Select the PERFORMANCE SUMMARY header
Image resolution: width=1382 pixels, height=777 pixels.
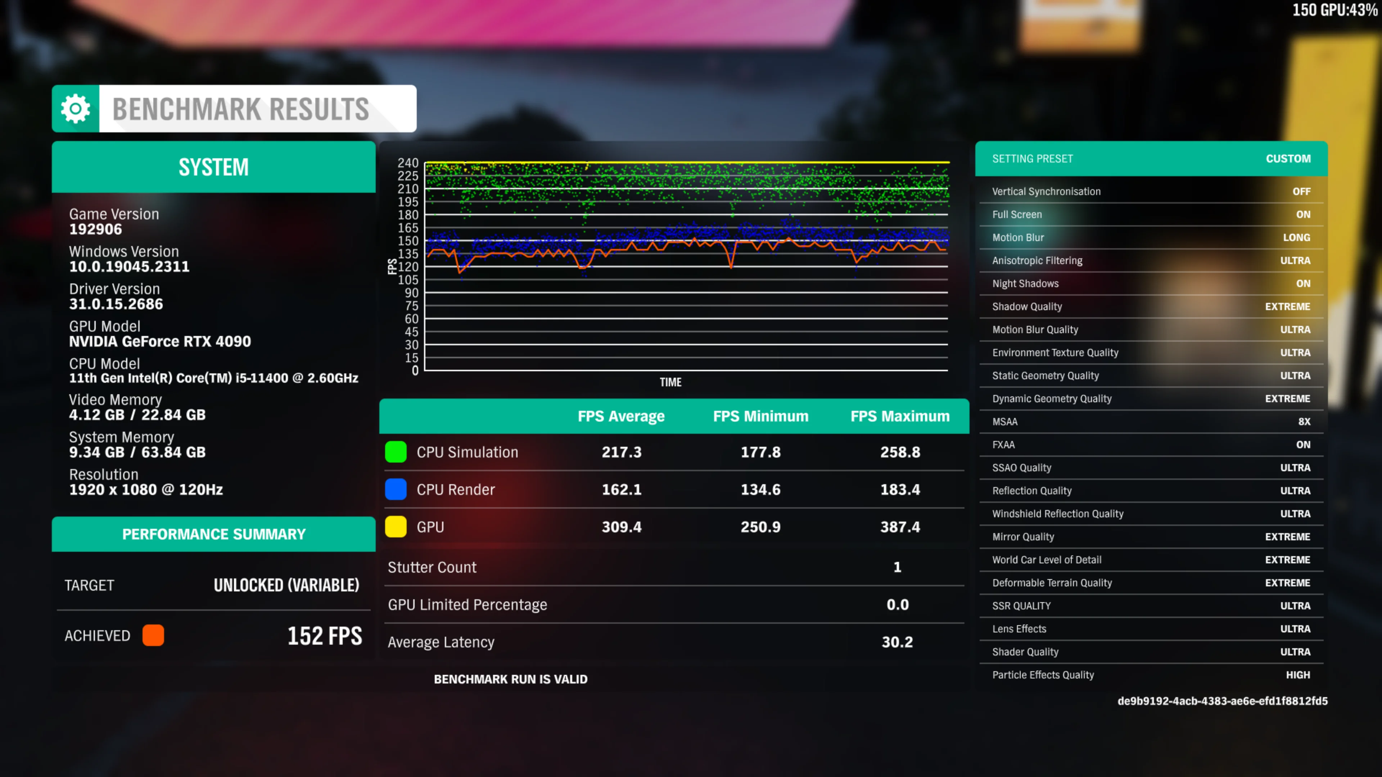coord(213,534)
